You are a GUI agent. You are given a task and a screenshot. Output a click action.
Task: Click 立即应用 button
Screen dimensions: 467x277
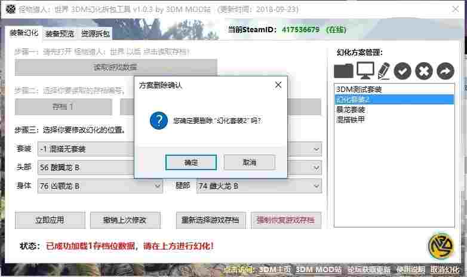(x=50, y=220)
